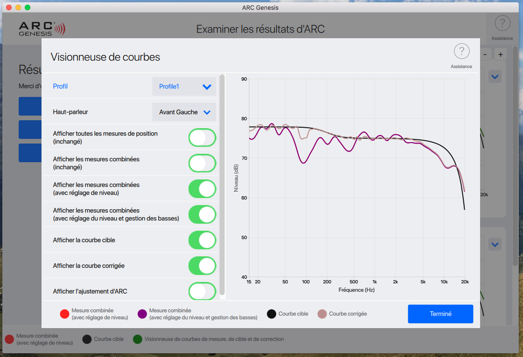Click inside the frequency response graph
The image size is (523, 357).
(356, 178)
